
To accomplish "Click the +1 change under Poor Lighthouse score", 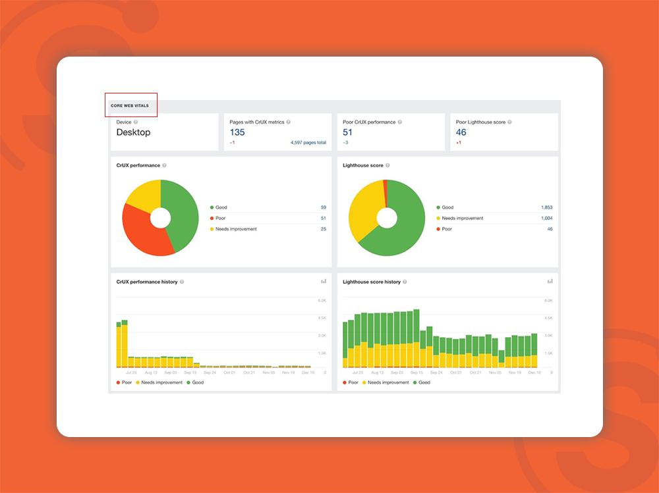I will click(459, 143).
